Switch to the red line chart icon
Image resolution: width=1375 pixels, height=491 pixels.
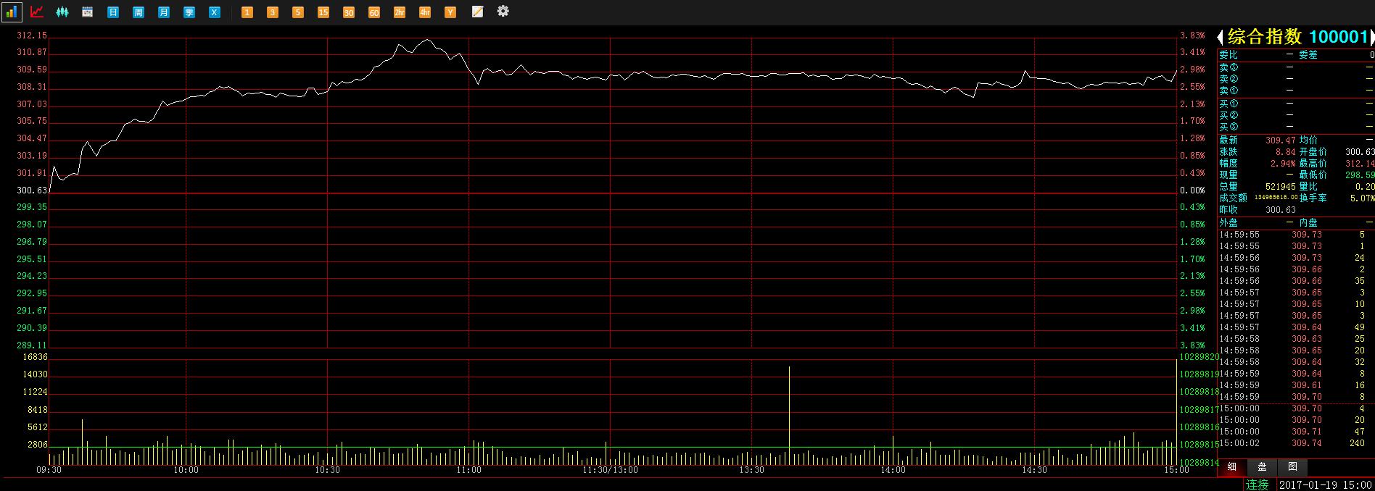click(37, 12)
